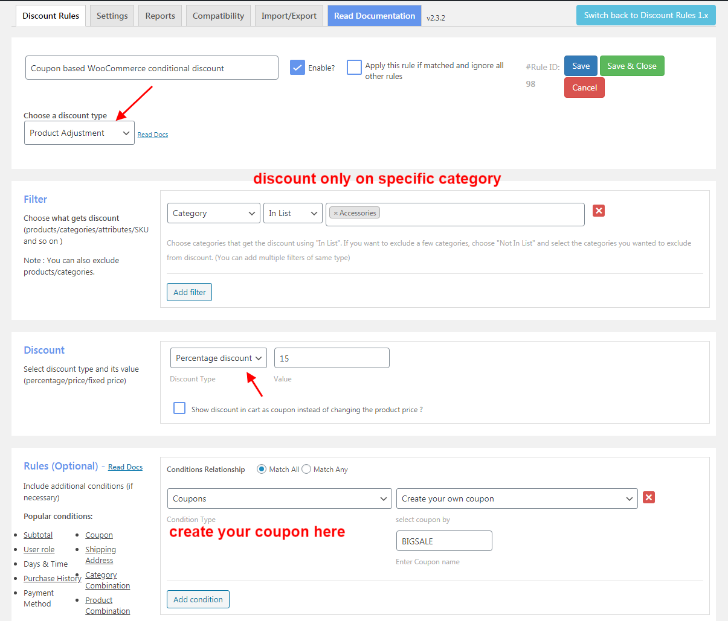The image size is (728, 621).
Task: Uncheck the Enable? checkbox
Action: tap(297, 68)
